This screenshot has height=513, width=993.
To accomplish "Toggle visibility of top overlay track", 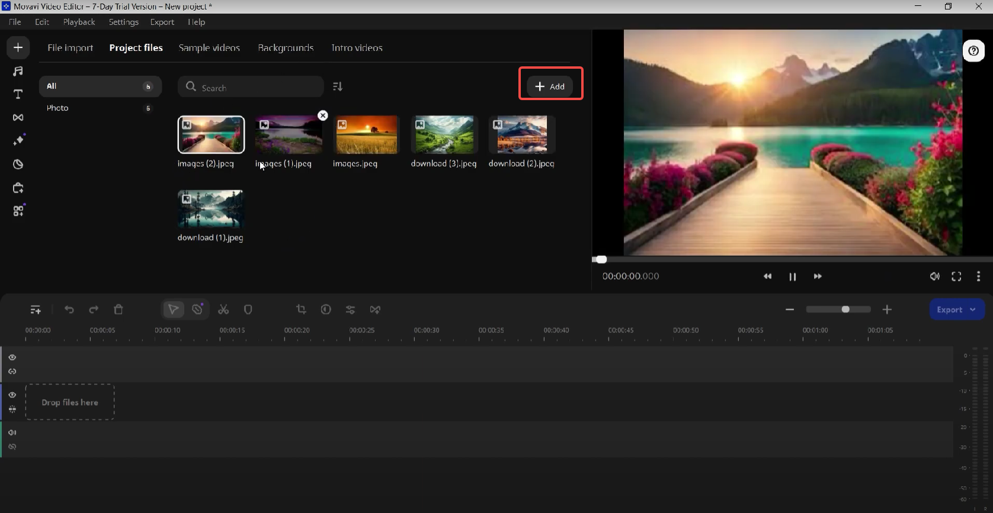I will [x=12, y=357].
